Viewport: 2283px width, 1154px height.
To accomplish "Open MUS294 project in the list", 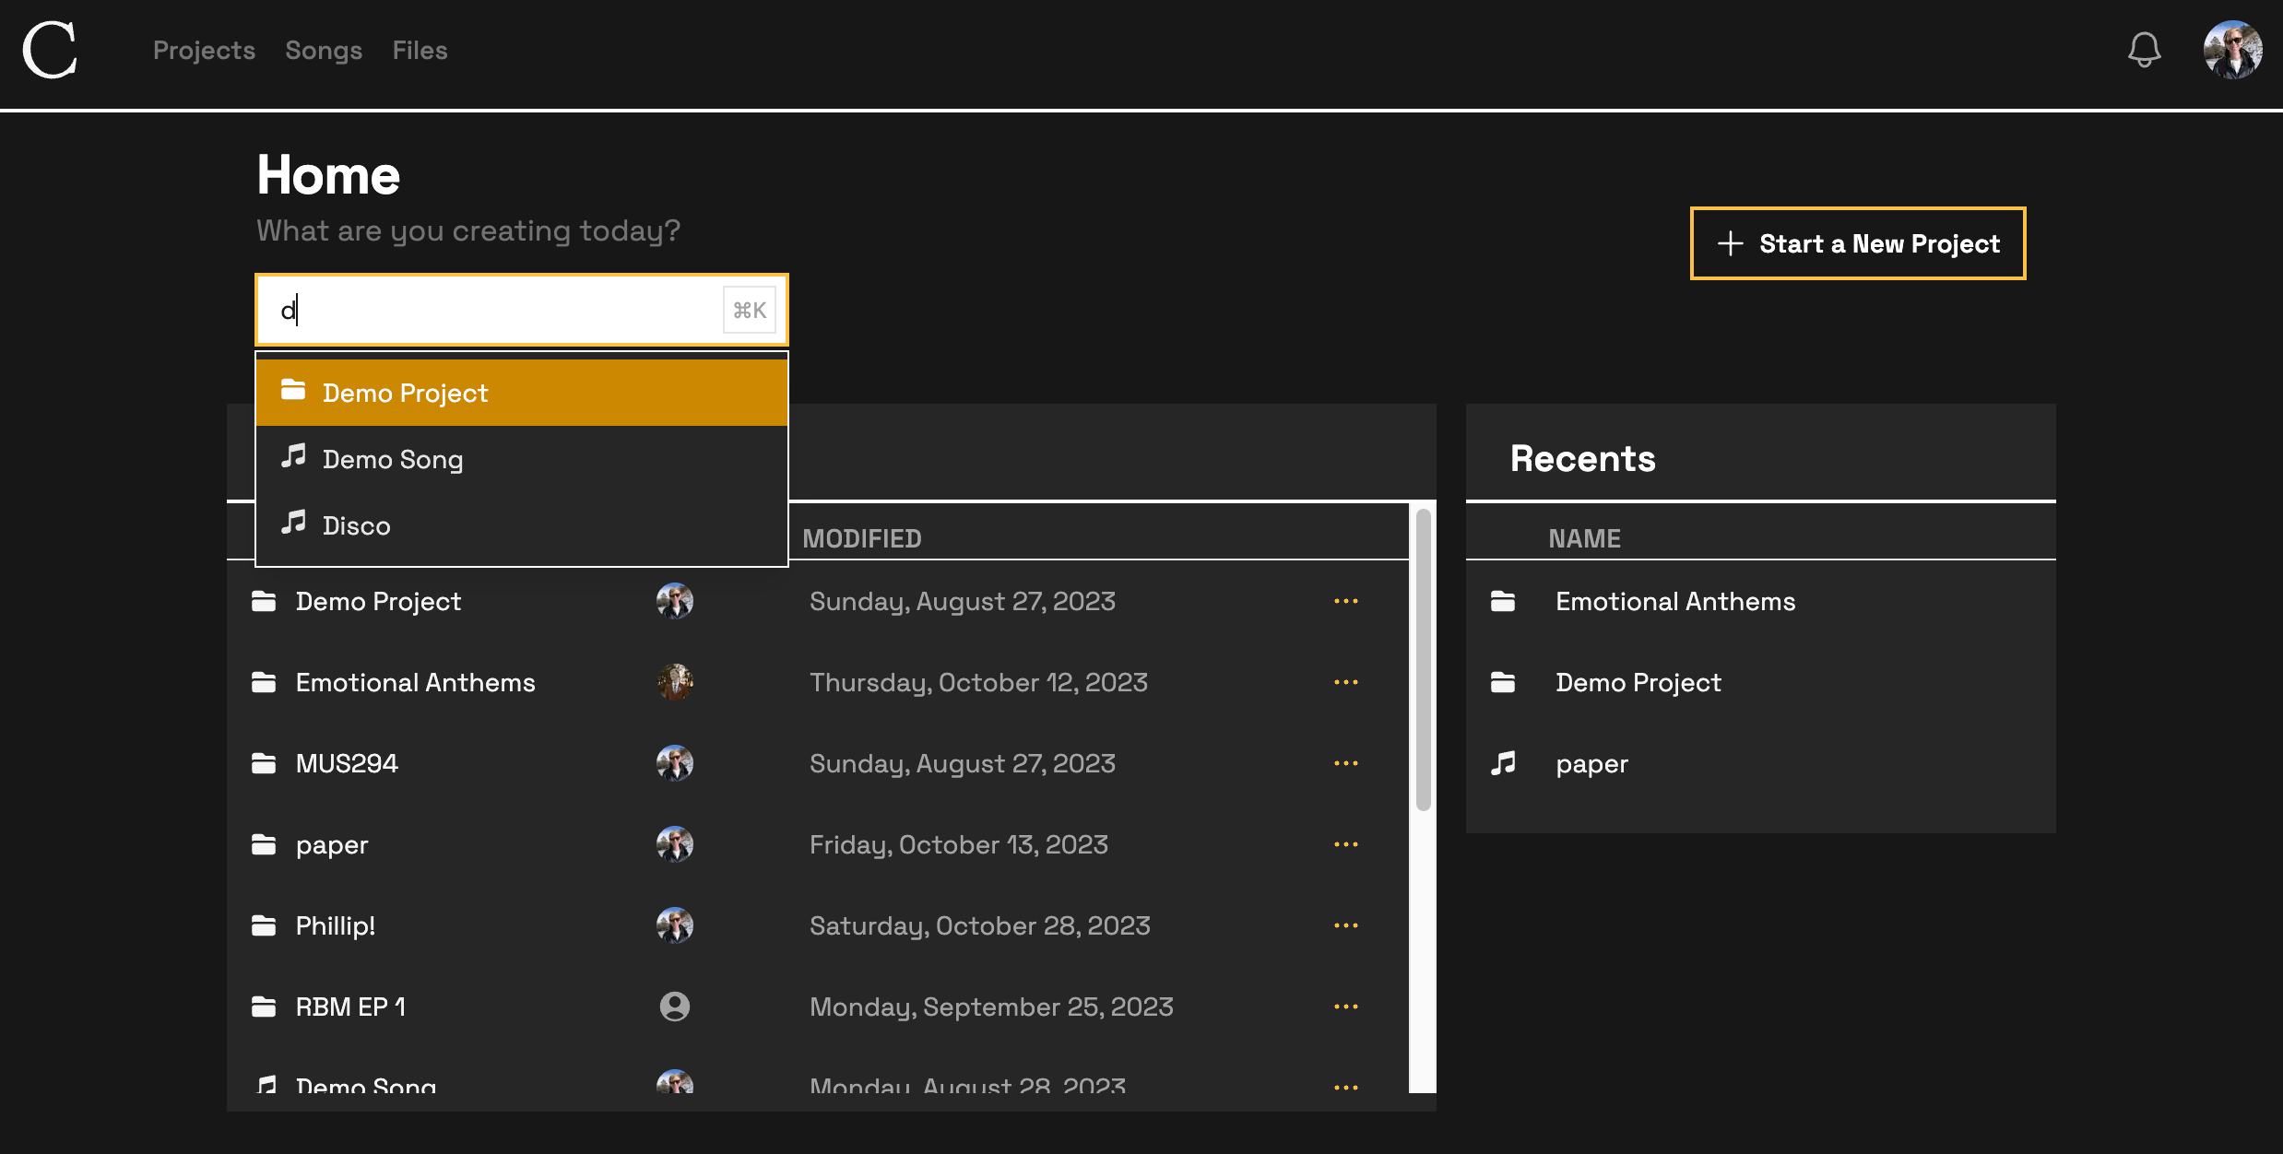I will tap(347, 763).
